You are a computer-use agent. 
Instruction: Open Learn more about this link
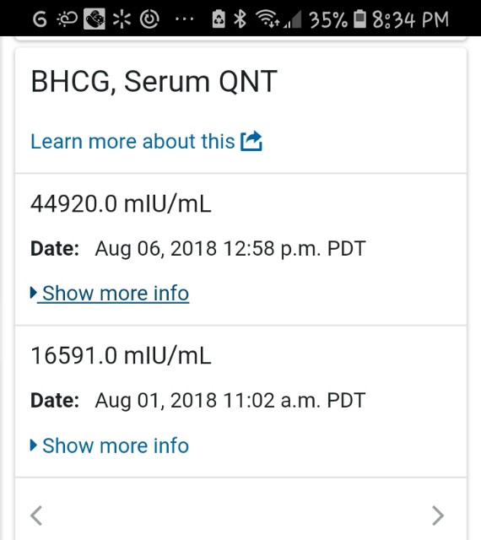[x=132, y=141]
